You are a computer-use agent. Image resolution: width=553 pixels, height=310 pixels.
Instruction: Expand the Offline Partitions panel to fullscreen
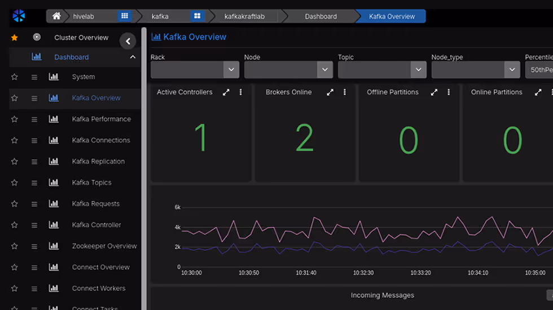(x=434, y=92)
